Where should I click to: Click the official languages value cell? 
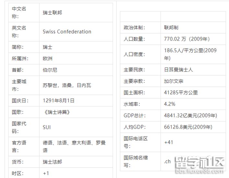pos(74,146)
